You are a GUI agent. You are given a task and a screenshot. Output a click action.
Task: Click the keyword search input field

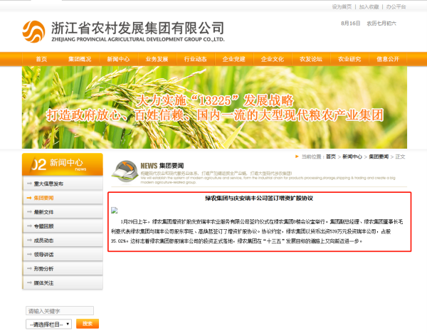[59, 311]
